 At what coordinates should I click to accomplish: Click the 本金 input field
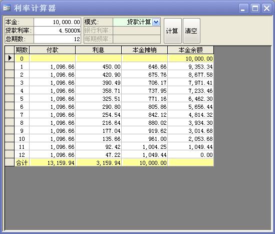coord(57,22)
